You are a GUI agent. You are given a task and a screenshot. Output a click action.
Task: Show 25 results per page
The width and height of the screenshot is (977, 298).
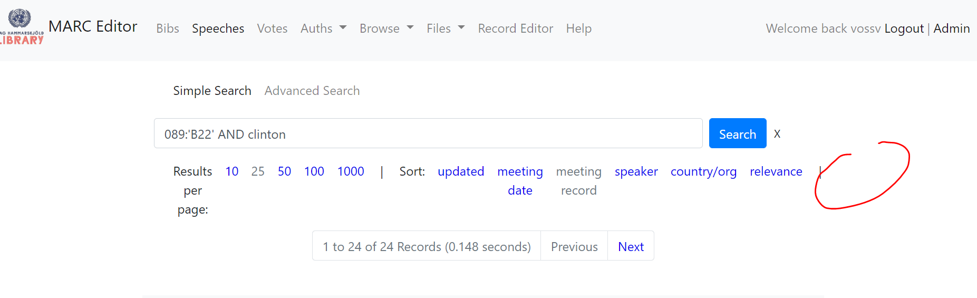258,171
